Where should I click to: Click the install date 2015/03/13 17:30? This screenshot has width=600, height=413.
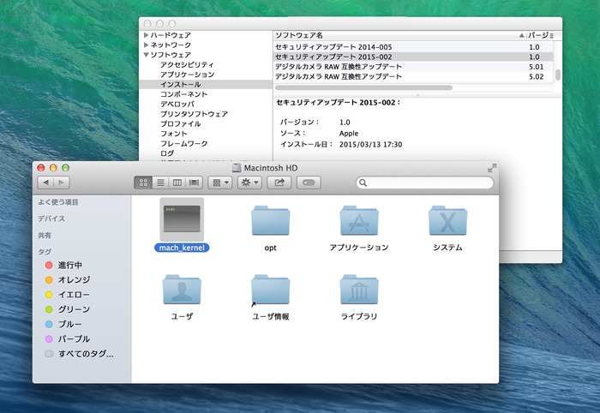[x=370, y=145]
